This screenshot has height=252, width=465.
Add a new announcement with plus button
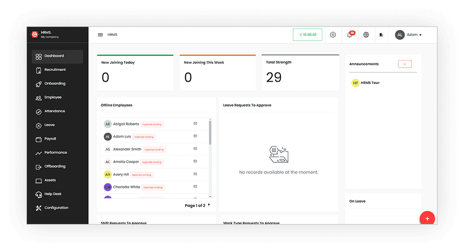[x=405, y=64]
